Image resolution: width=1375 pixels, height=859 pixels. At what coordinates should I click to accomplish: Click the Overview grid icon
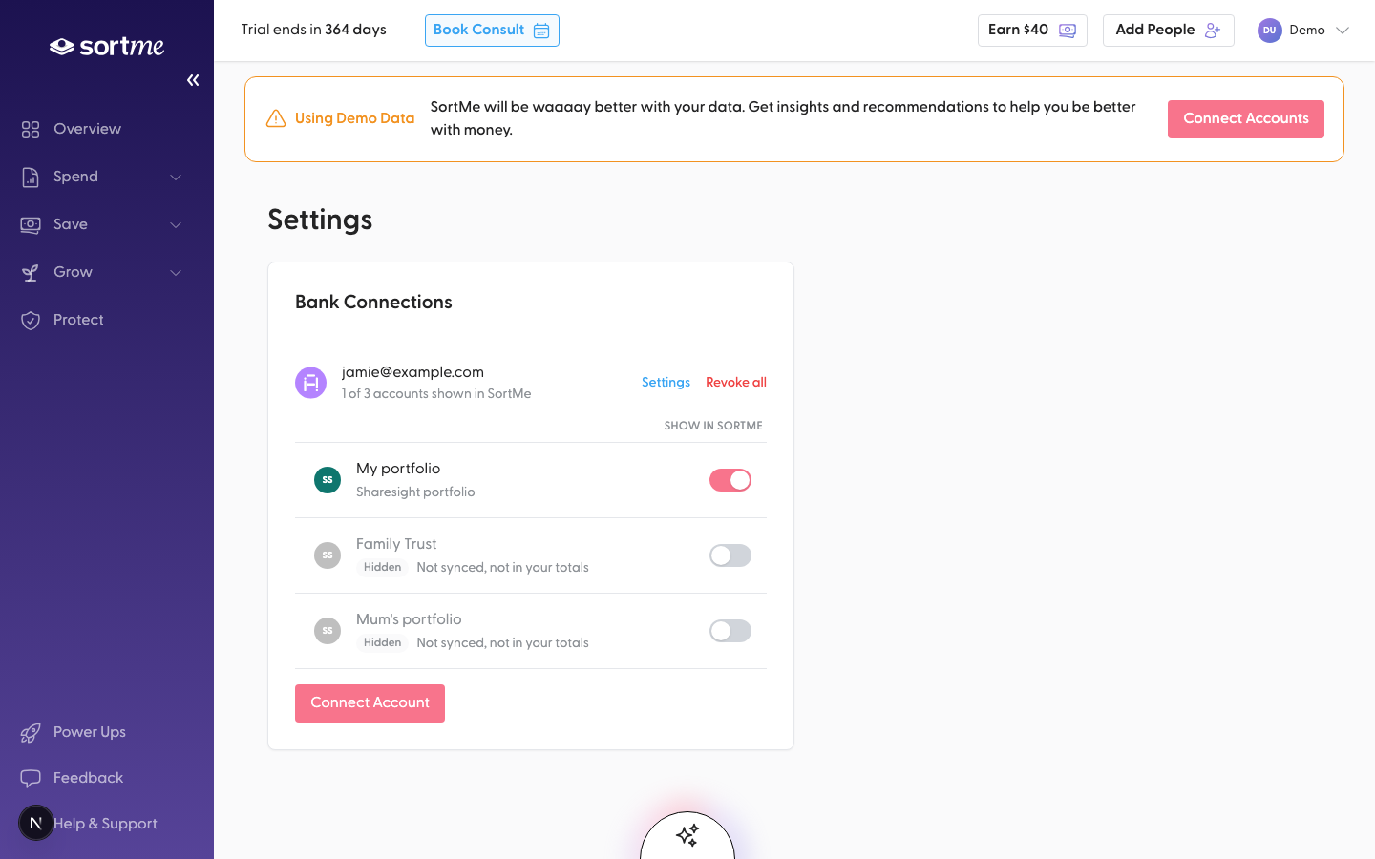coord(31,129)
